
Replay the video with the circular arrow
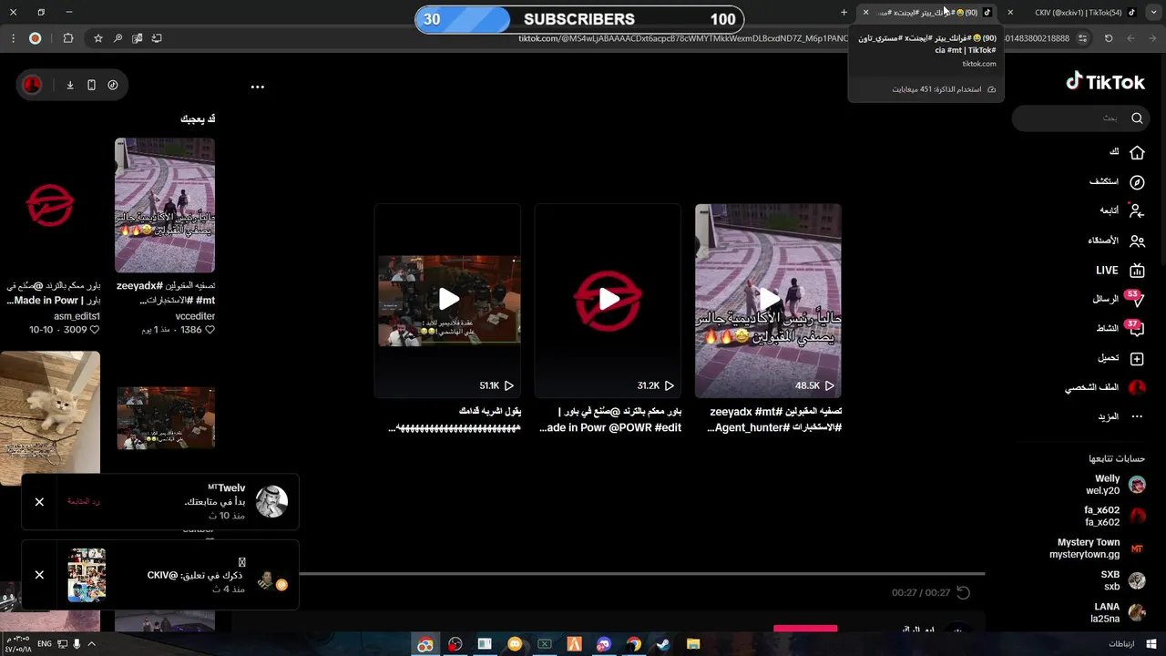[963, 592]
